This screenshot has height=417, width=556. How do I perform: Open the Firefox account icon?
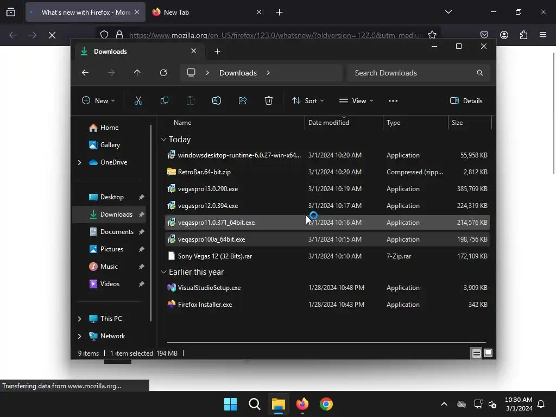(x=504, y=35)
